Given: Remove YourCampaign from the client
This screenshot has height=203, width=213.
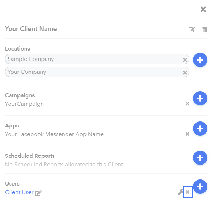Looking at the screenshot, I should pos(187,104).
